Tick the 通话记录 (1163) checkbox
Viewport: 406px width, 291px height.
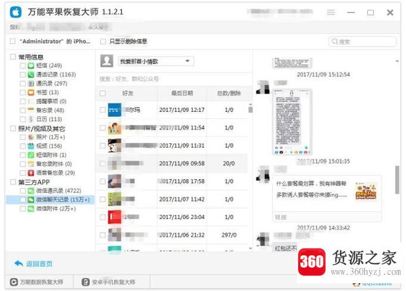pyautogui.click(x=23, y=74)
